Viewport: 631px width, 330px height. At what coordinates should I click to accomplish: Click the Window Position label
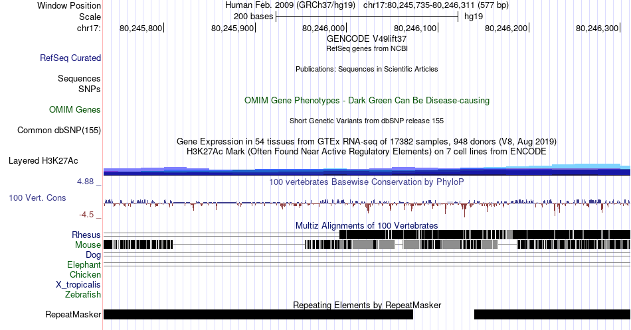[69, 5]
